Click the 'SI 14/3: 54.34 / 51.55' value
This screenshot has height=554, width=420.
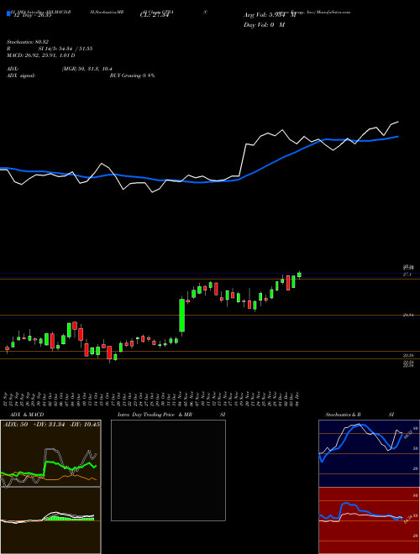[66, 49]
